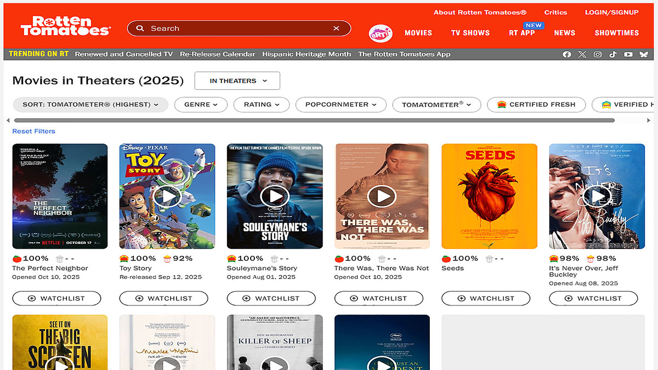
Task: Click Toy Story certified fresh tomato icon
Action: (x=124, y=259)
